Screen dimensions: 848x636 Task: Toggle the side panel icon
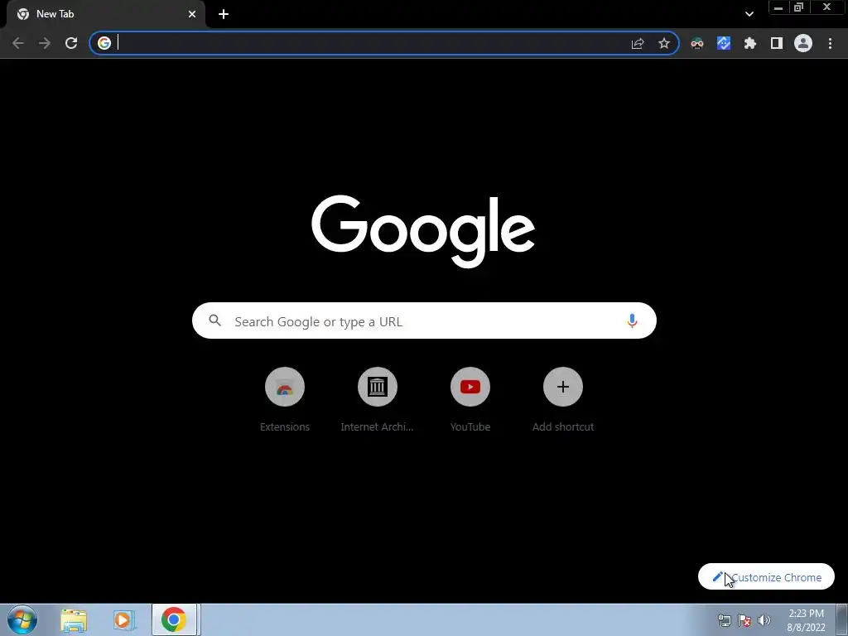tap(777, 43)
